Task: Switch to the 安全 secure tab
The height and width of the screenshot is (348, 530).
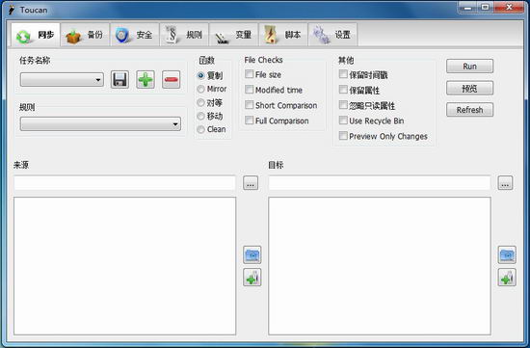Action: (x=135, y=35)
